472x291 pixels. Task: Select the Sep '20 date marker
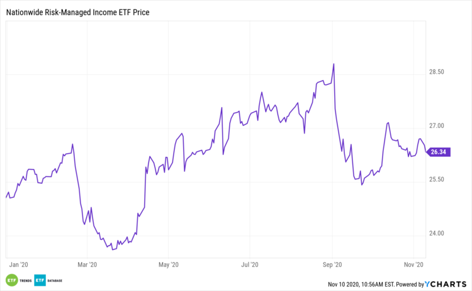point(333,265)
